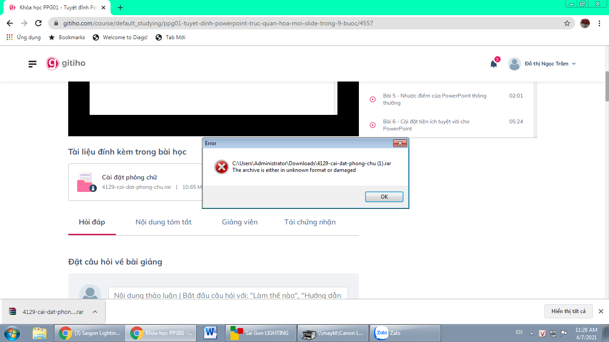Open Sai Gon LIGHTING taskbar application
This screenshot has height=342, width=609.
tap(260, 333)
